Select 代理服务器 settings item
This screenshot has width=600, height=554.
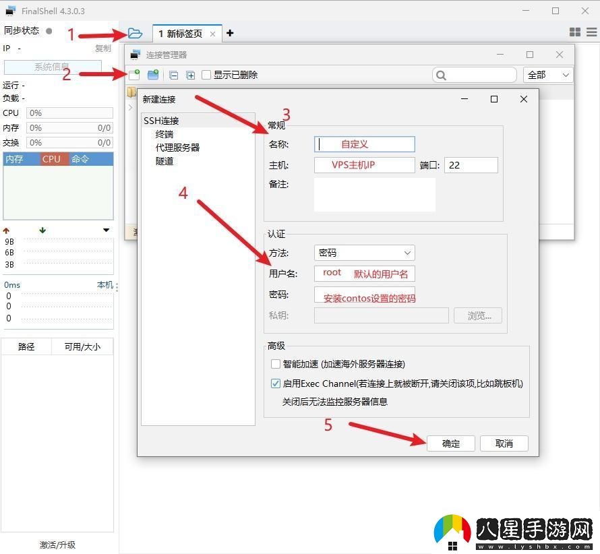177,148
